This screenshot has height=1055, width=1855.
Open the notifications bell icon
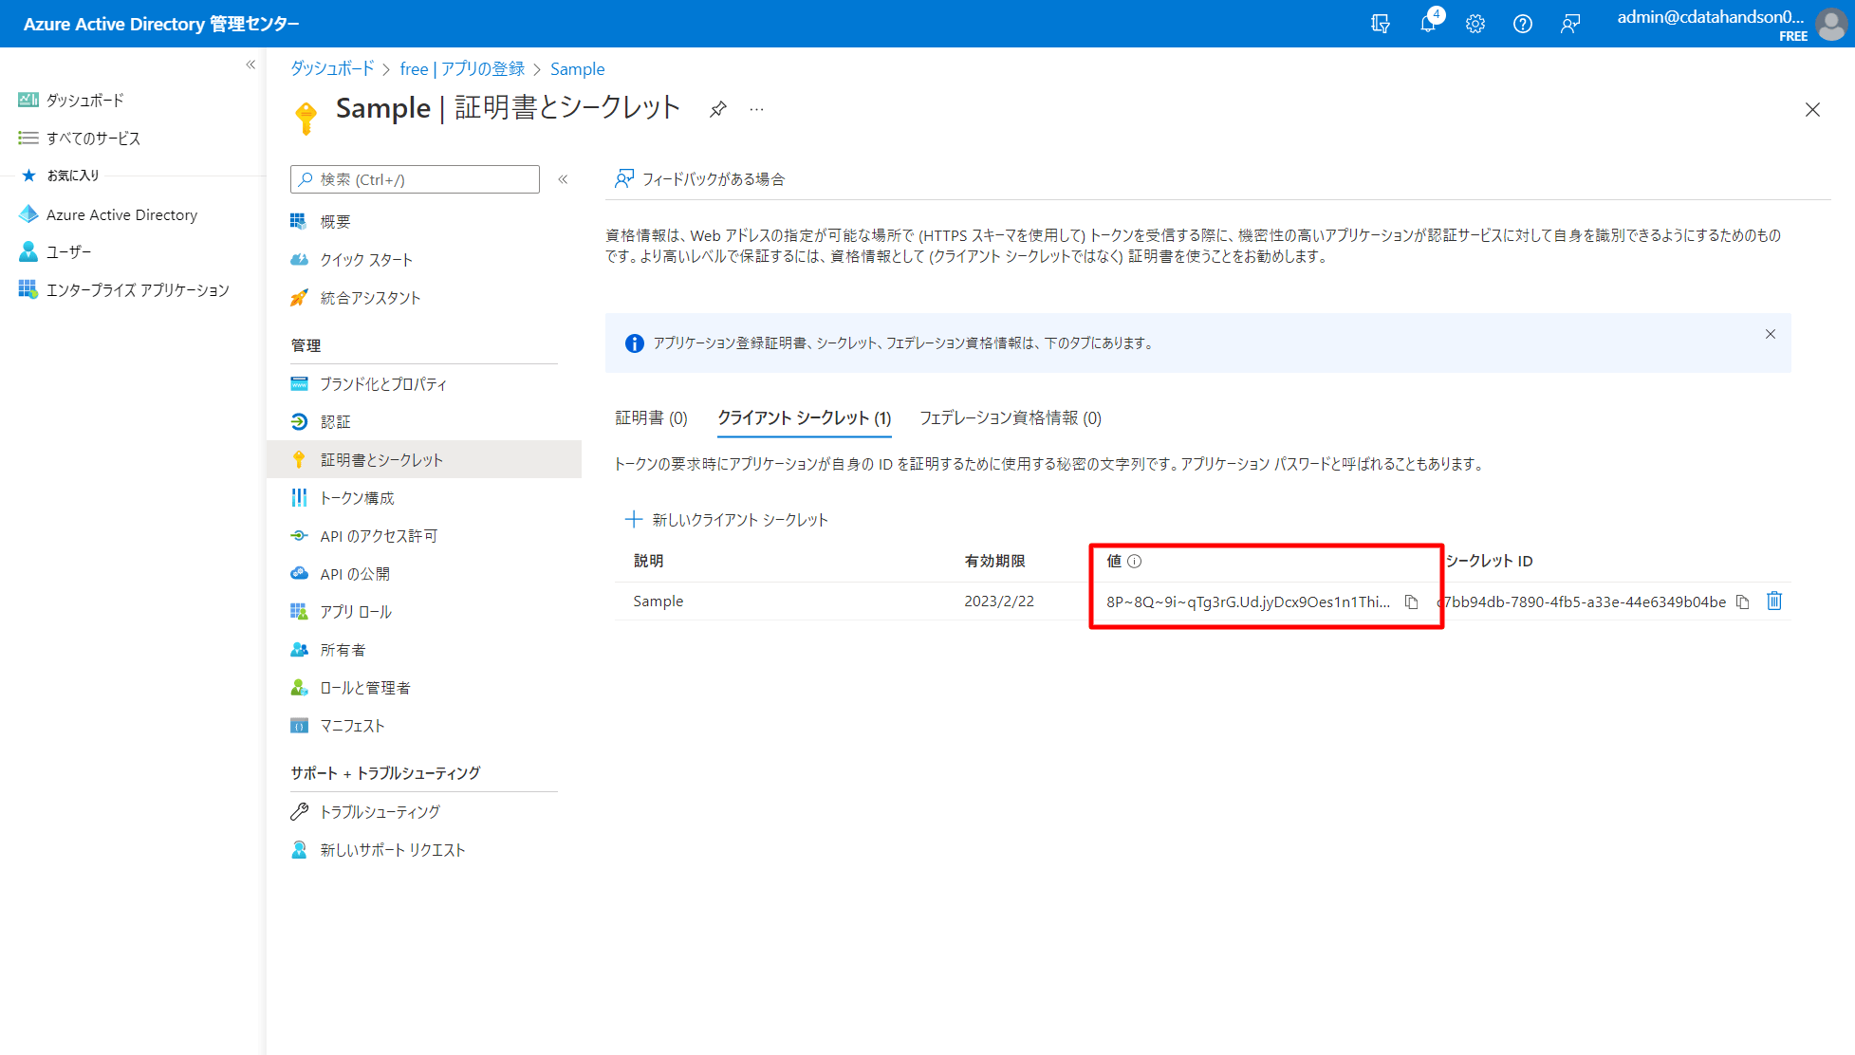coord(1428,24)
